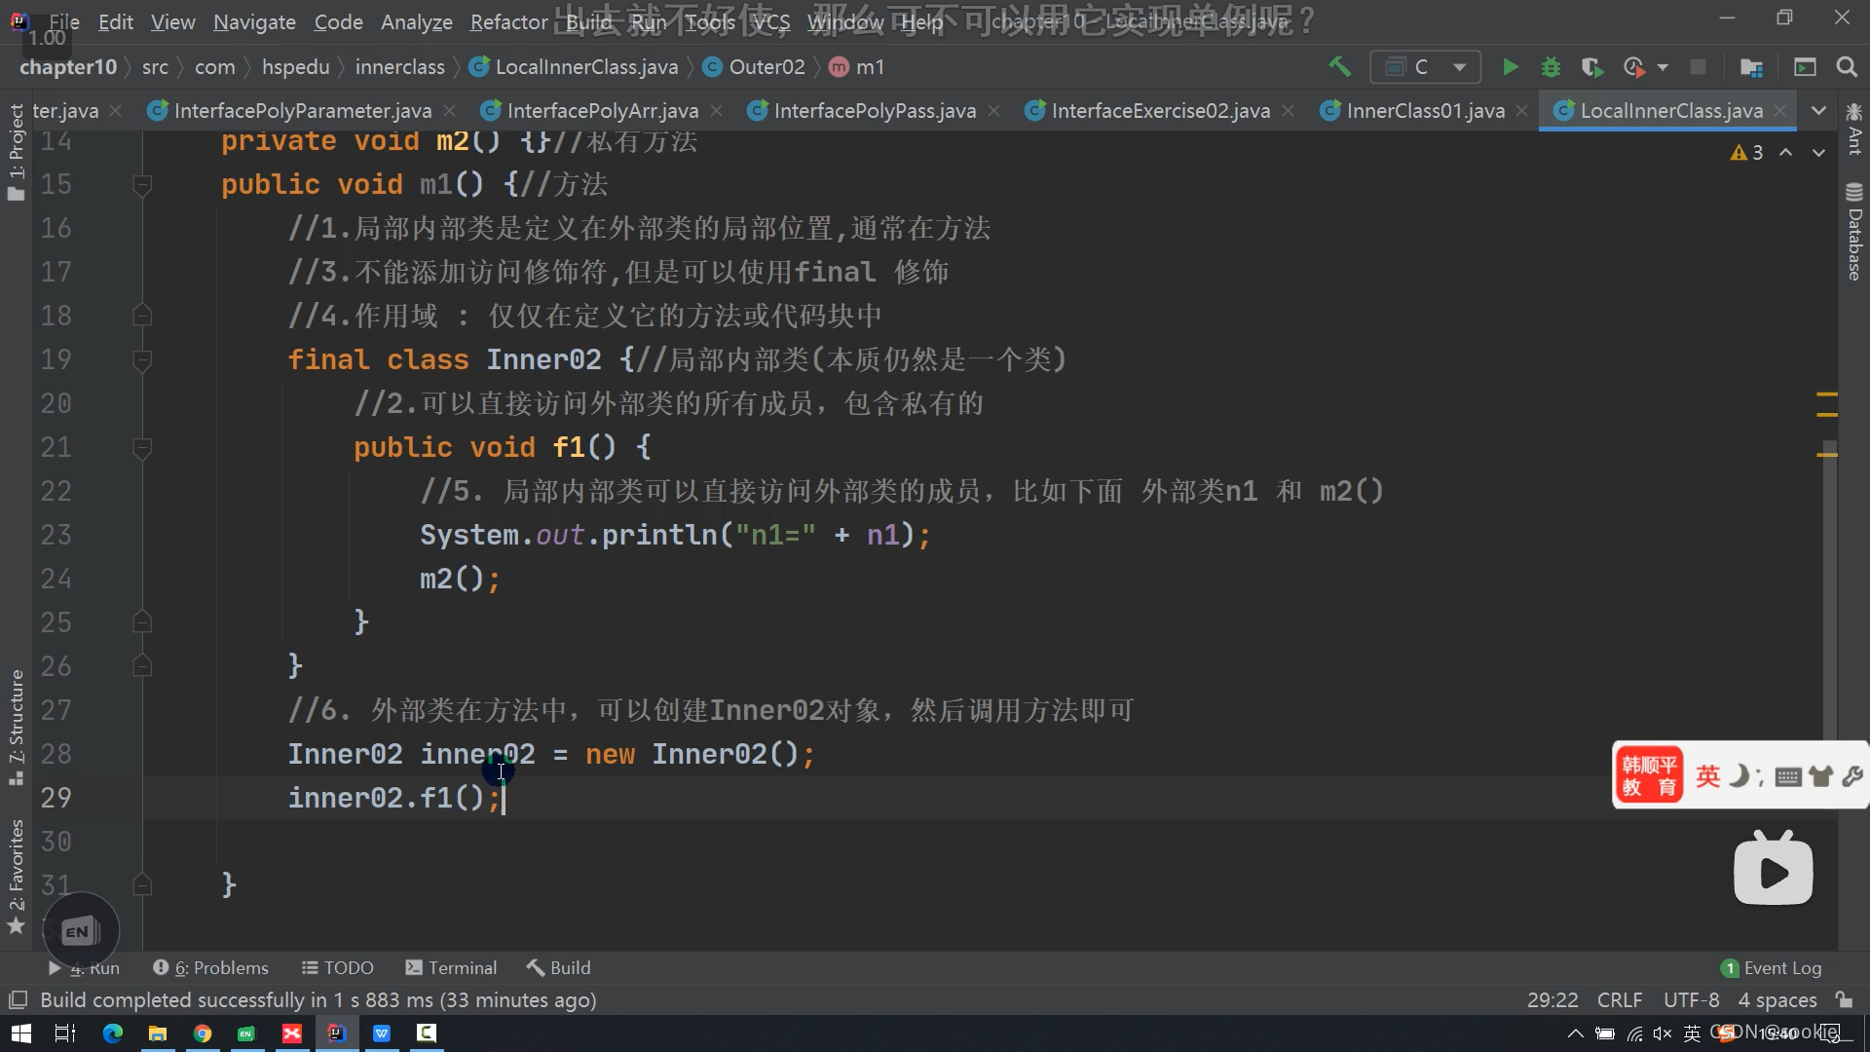Viewport: 1870px width, 1052px height.
Task: Click the 4 spaces indent setting
Action: point(1777,1000)
